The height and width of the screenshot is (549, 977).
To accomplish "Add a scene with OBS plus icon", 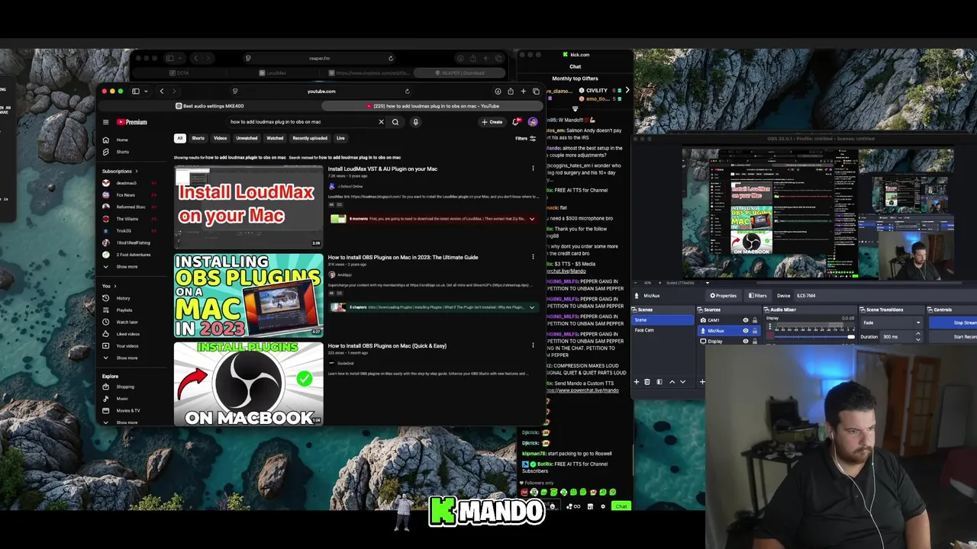I will pos(637,382).
